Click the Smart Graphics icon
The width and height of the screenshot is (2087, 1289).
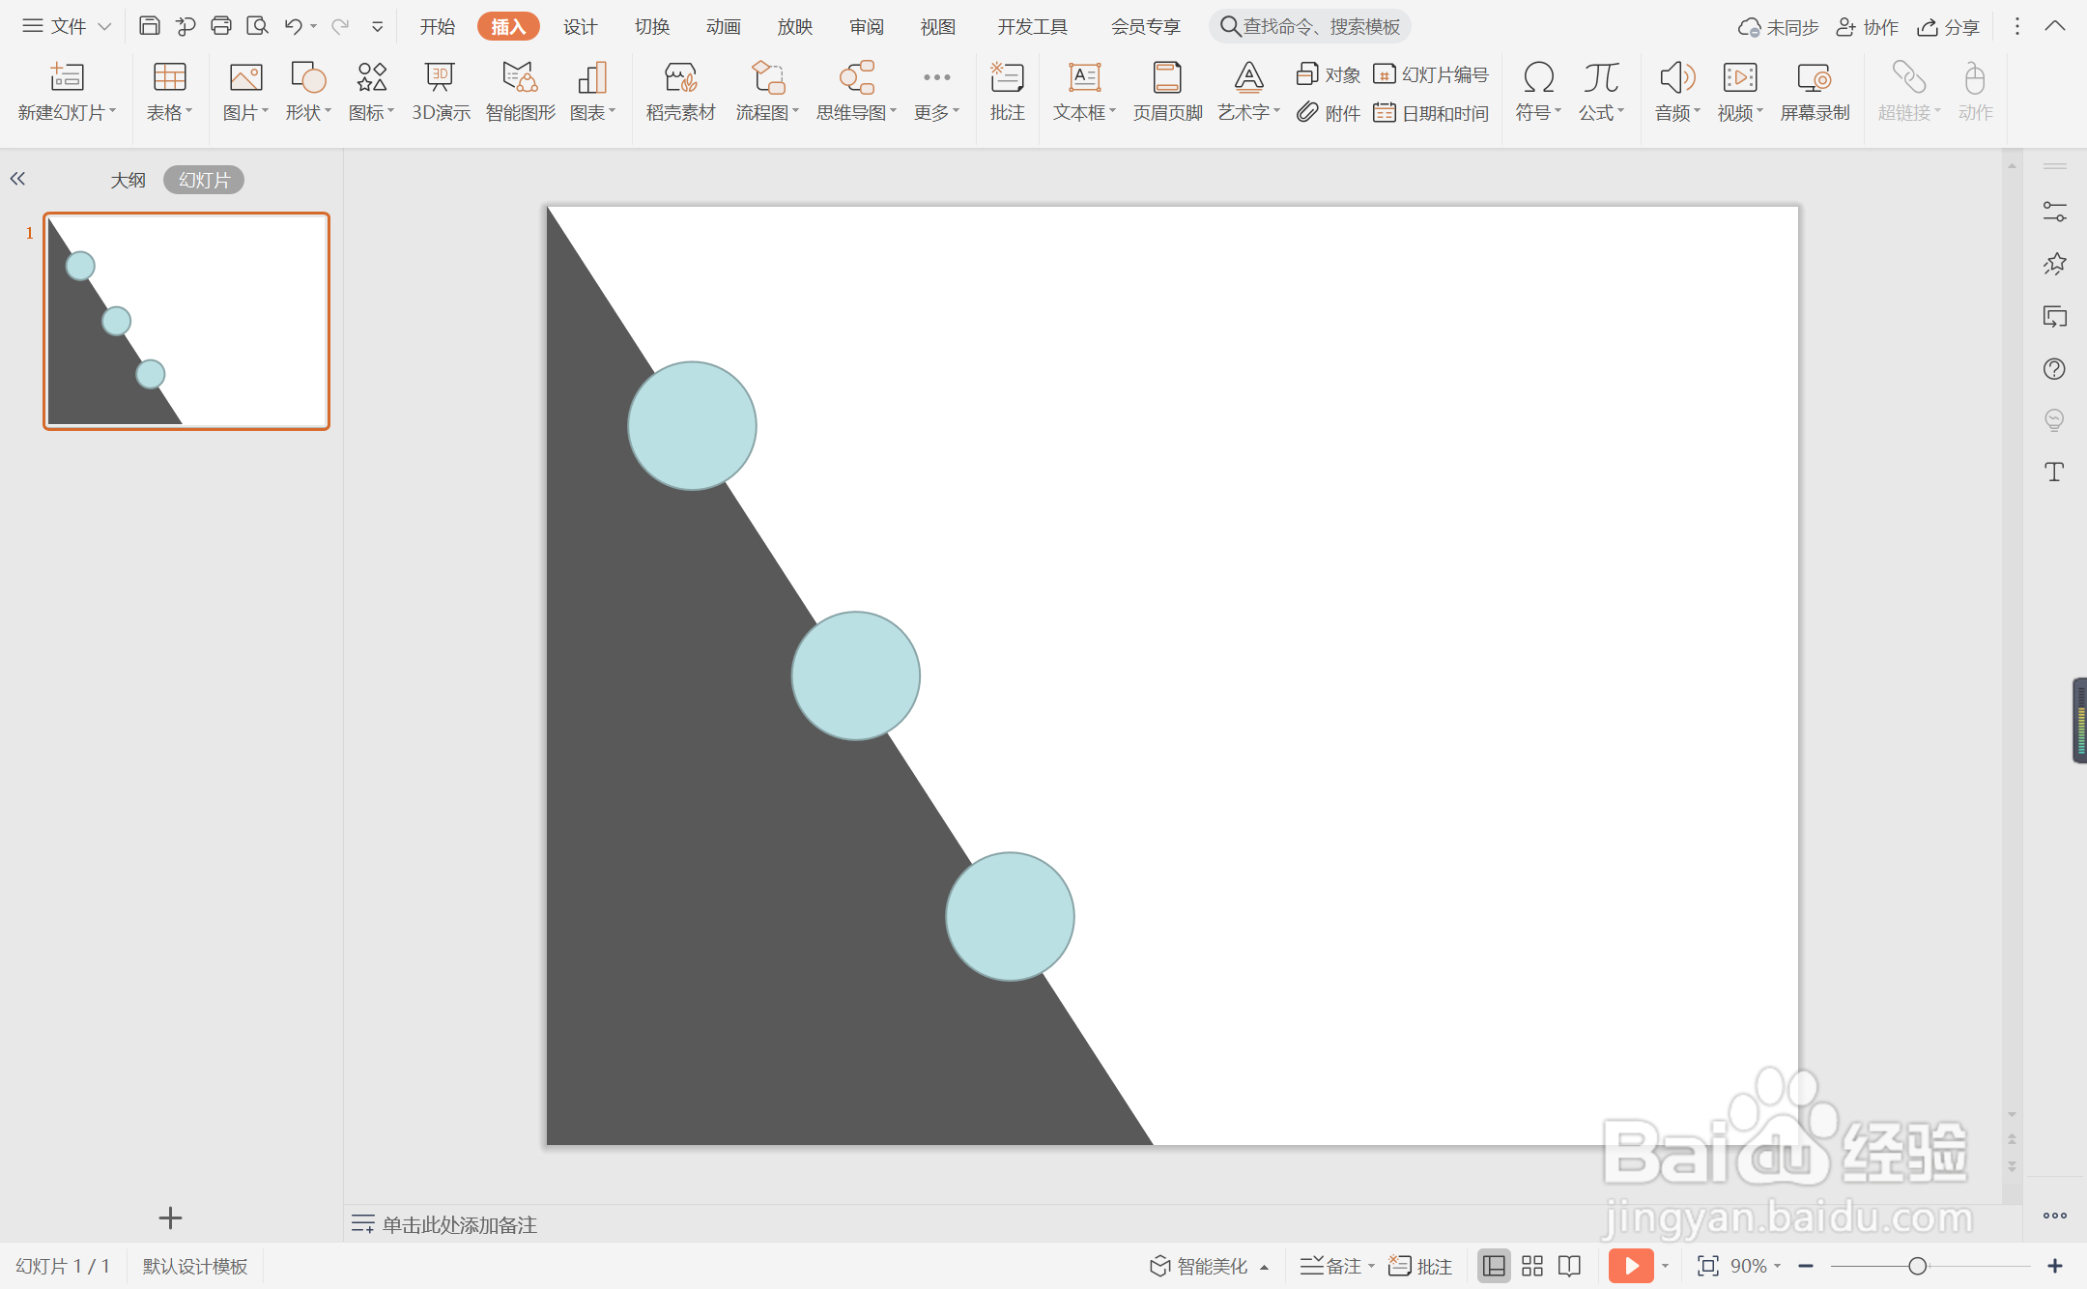[x=520, y=91]
